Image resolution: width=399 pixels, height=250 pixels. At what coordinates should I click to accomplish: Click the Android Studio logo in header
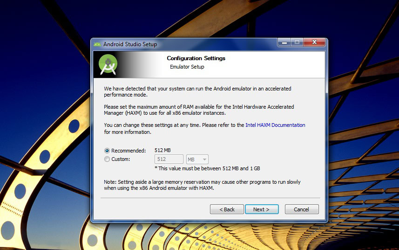tap(108, 64)
